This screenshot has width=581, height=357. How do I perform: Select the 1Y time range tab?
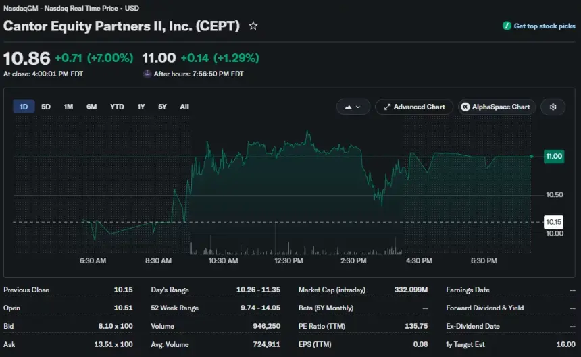(x=141, y=107)
